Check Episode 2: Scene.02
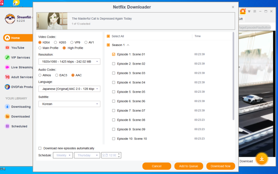Viewport: 278px width, 174px height. pos(113,63)
